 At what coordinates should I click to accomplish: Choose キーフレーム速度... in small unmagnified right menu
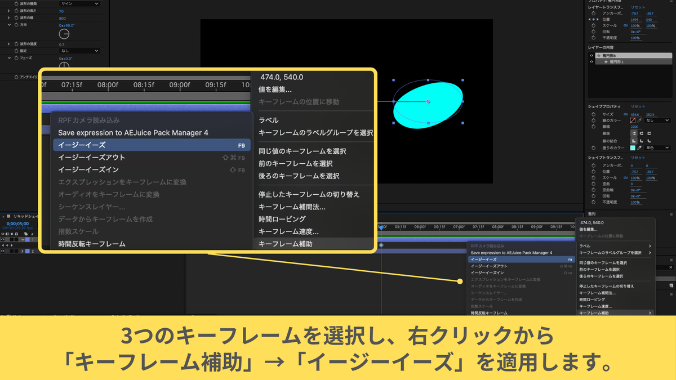tap(616, 306)
